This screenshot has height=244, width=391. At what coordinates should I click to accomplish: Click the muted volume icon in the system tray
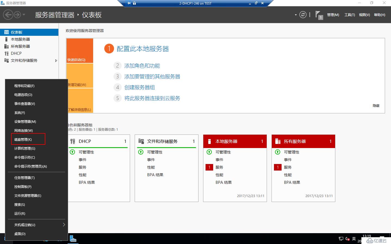click(x=348, y=239)
